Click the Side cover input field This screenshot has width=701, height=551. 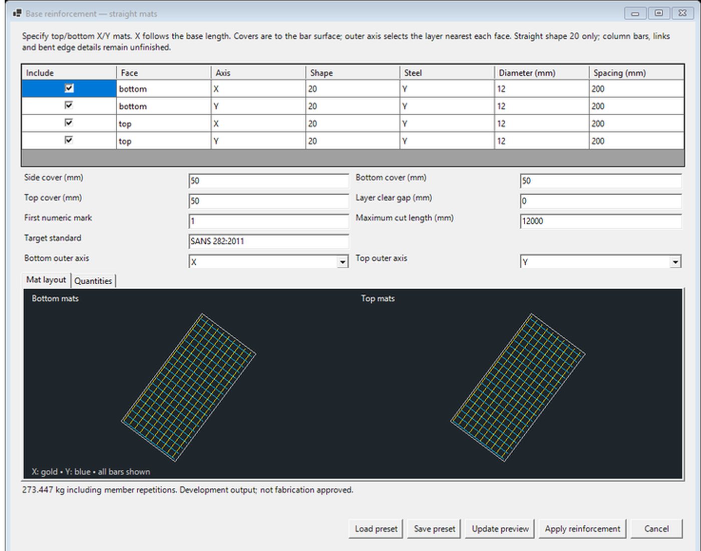269,181
